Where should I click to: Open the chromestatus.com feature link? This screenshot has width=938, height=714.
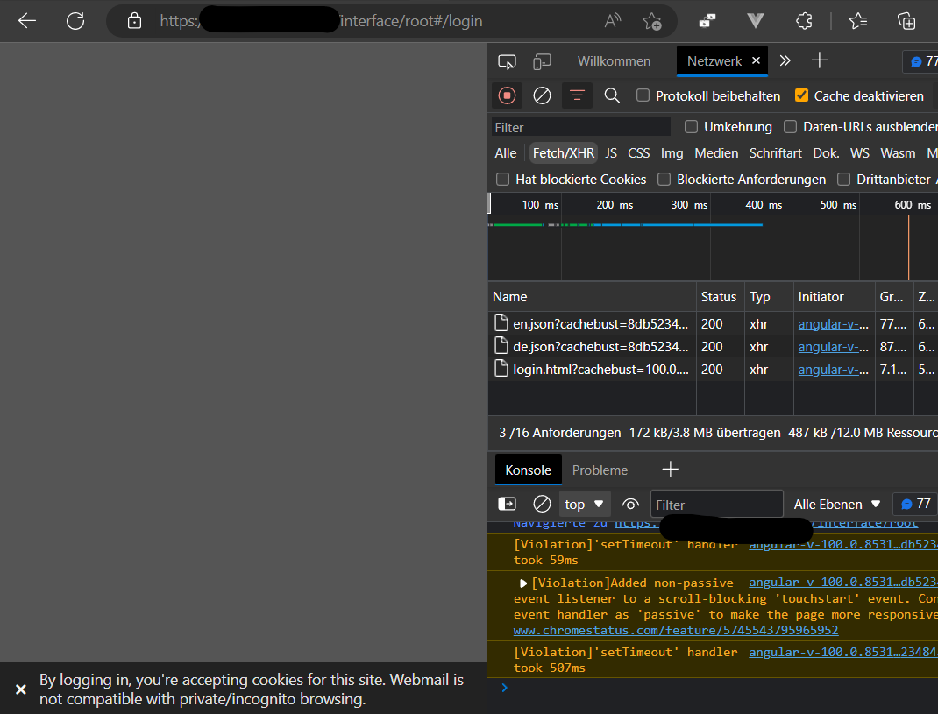[x=675, y=630]
